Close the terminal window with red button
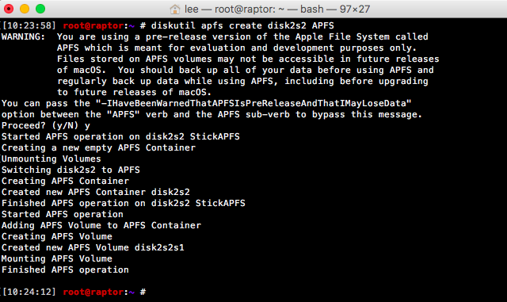Image resolution: width=507 pixels, height=302 pixels. (9, 9)
